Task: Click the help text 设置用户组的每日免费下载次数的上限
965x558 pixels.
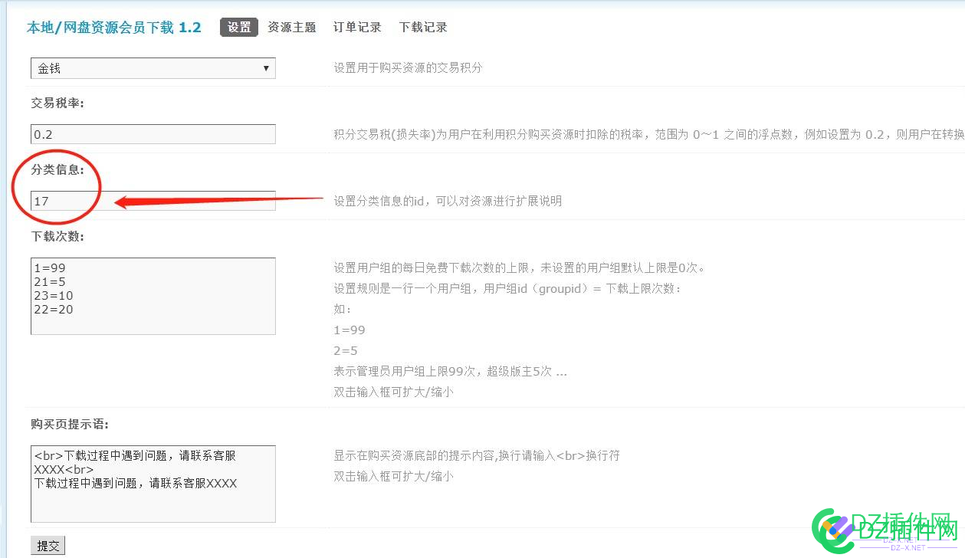Action: point(519,268)
